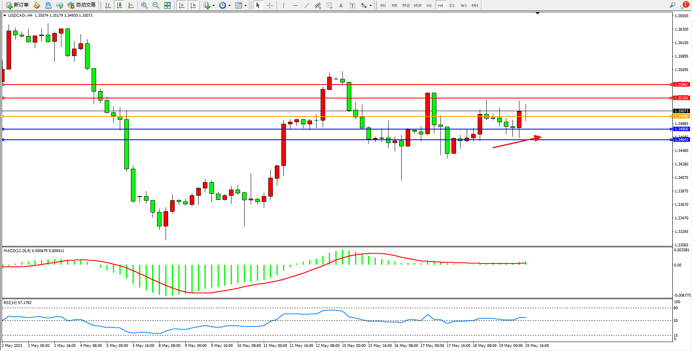Switch to the H1 timeframe
The width and height of the screenshot is (692, 351).
click(x=429, y=5)
